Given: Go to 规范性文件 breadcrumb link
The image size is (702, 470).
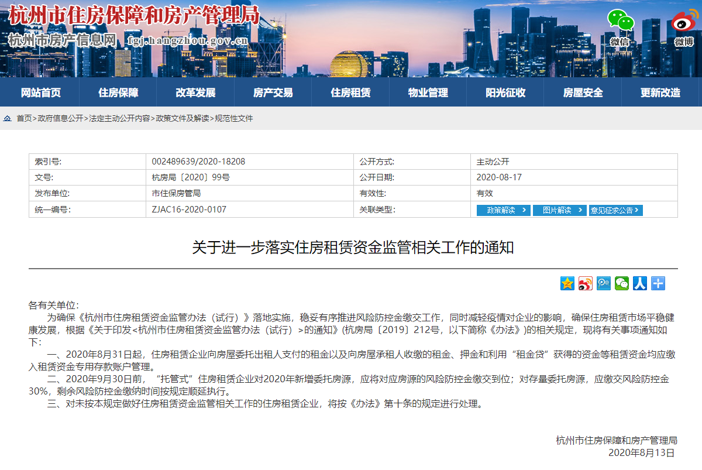Looking at the screenshot, I should (234, 118).
